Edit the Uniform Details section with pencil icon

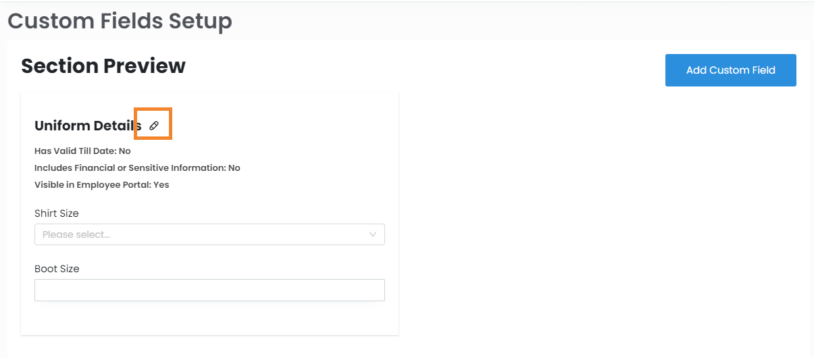pos(154,126)
